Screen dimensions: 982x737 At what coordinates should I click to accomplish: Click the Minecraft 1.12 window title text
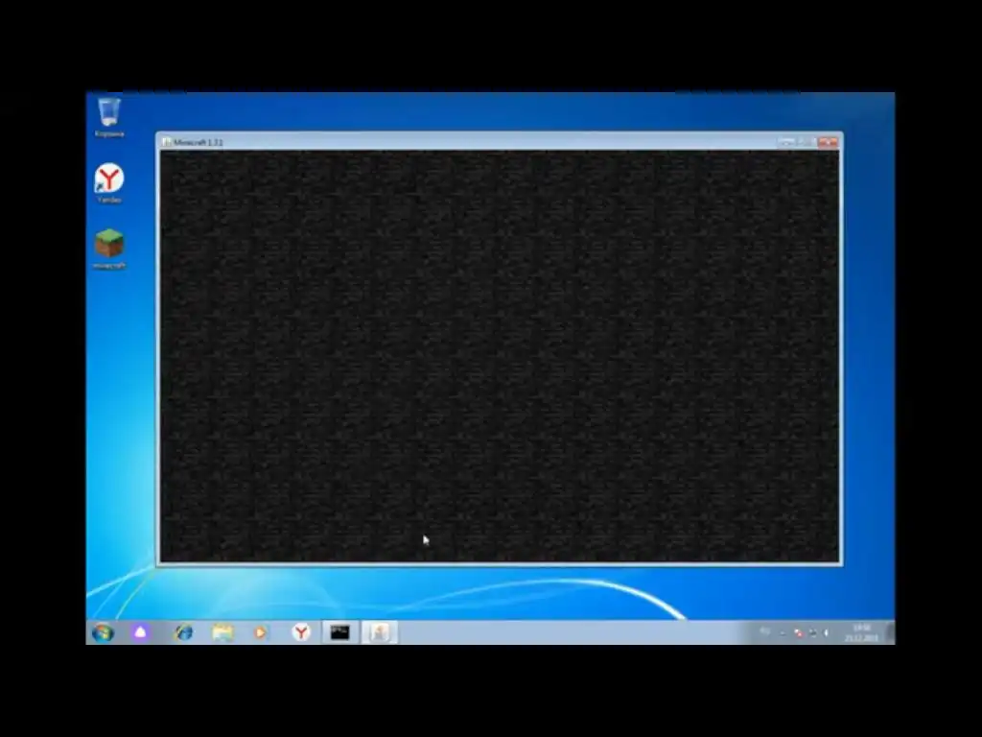coord(198,143)
